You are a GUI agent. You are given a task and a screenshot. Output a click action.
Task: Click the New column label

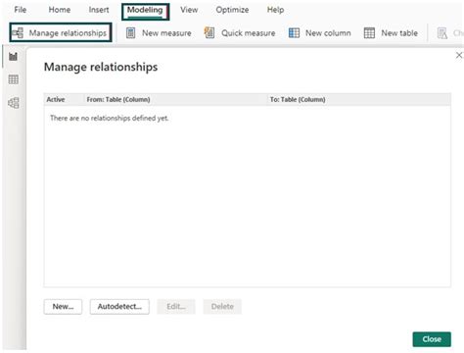pyautogui.click(x=328, y=33)
